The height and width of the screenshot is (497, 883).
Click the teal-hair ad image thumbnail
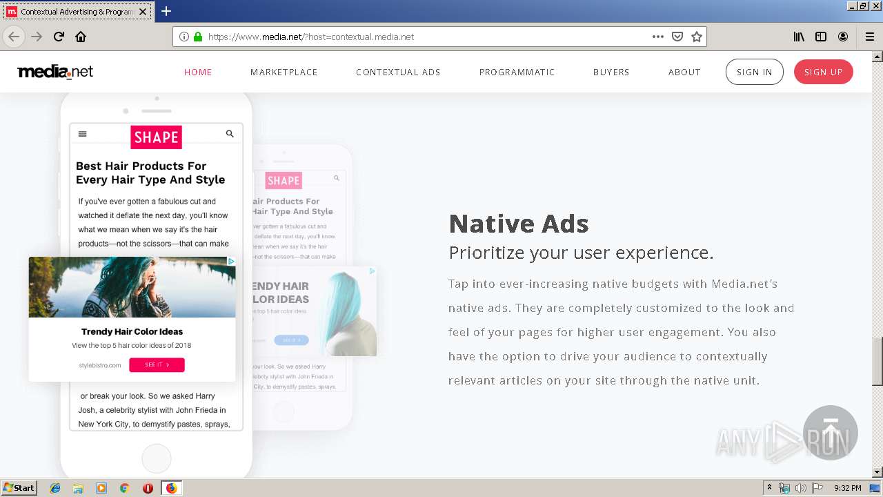[x=132, y=287]
